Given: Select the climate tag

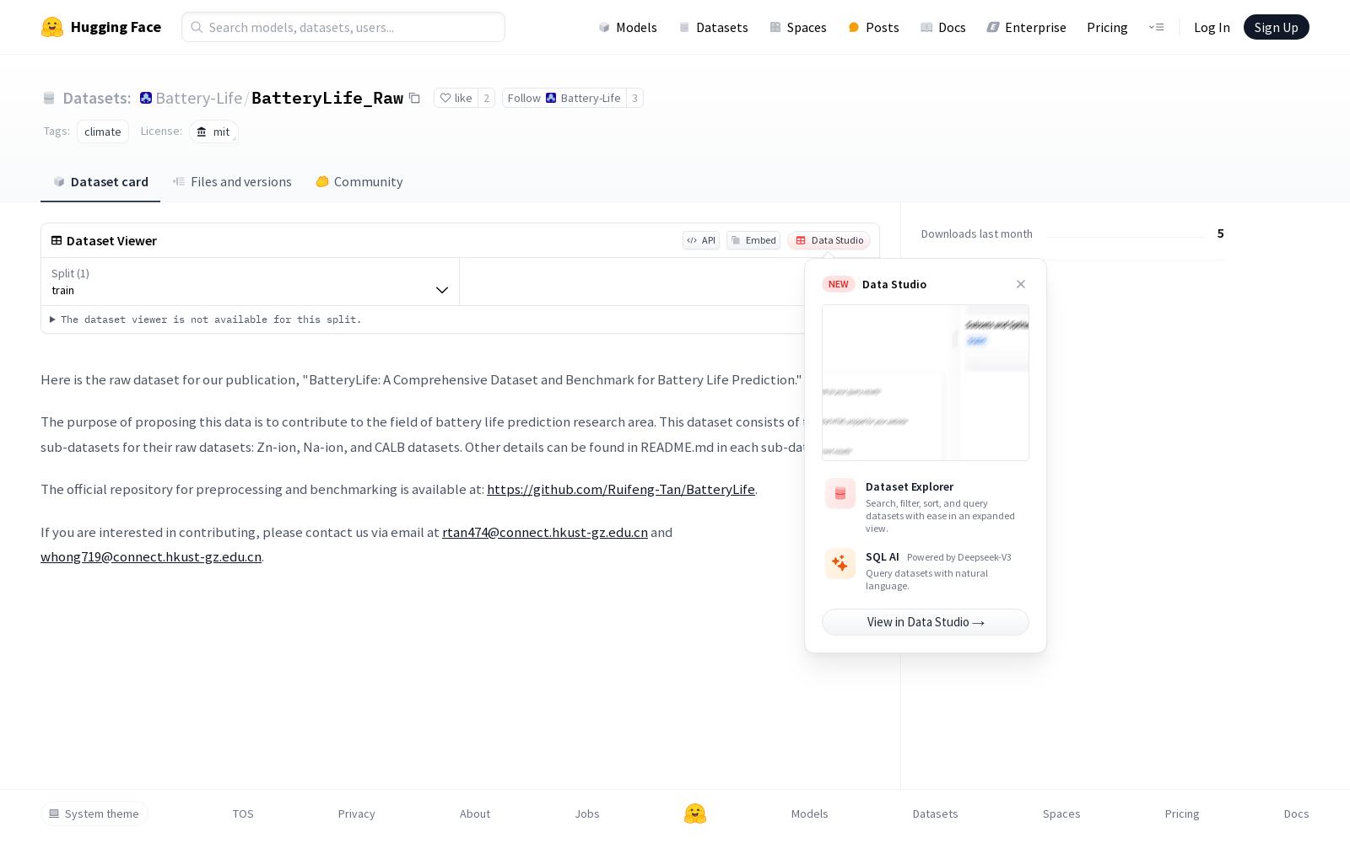Looking at the screenshot, I should tap(103, 132).
